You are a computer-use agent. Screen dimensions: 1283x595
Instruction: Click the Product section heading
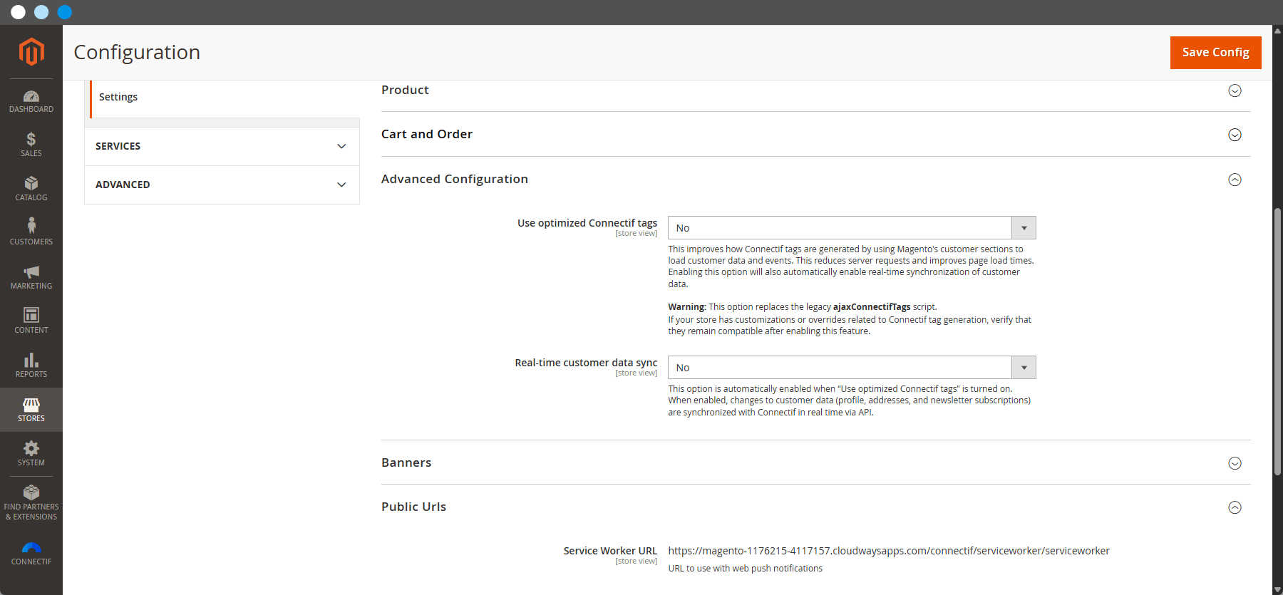coord(405,90)
